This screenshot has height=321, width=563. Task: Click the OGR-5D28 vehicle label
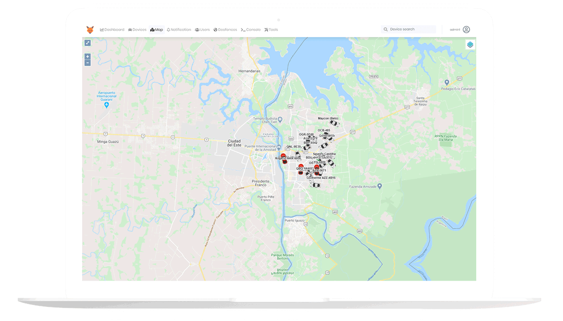pyautogui.click(x=306, y=135)
